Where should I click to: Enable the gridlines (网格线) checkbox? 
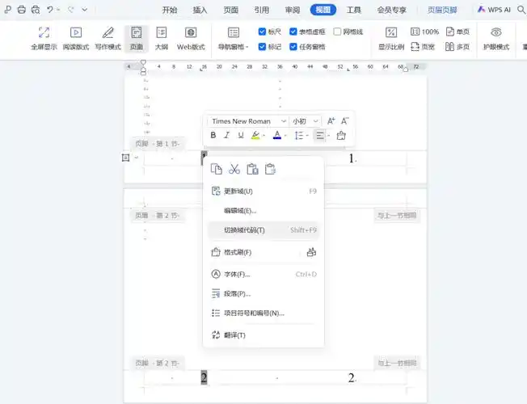click(337, 32)
